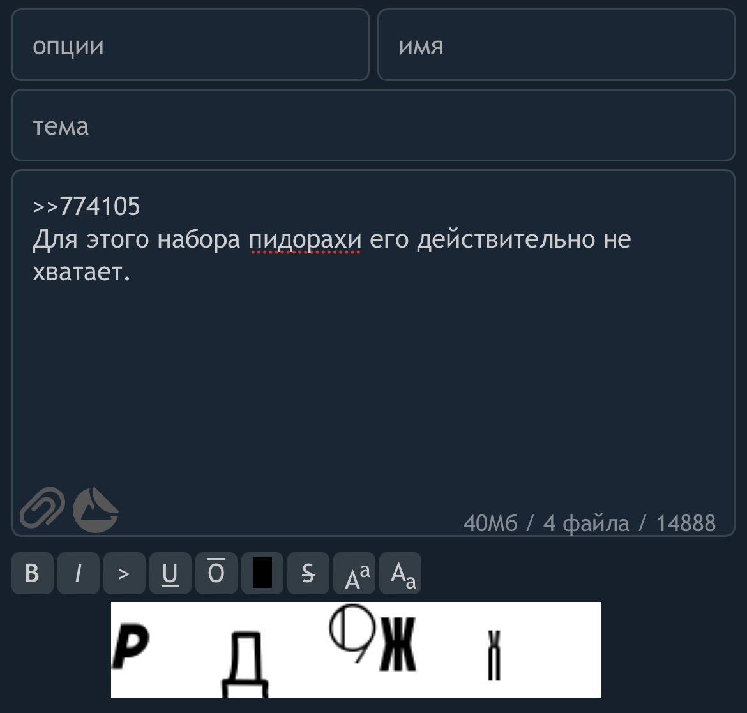Refresh the captcha image
Image resolution: width=747 pixels, height=713 pixels.
(356, 650)
